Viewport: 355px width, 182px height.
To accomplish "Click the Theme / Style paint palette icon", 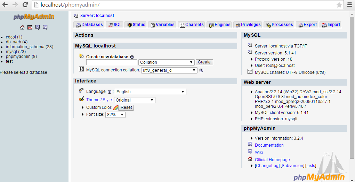I will coord(81,99).
